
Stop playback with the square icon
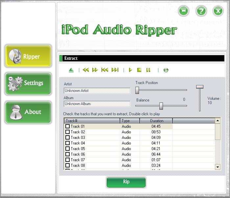pos(139,70)
